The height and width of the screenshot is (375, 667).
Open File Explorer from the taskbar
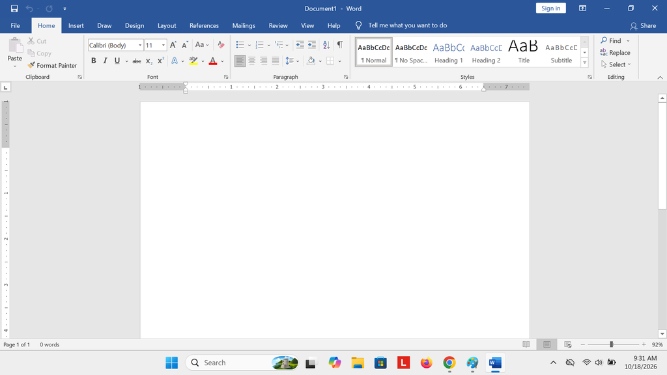click(358, 363)
